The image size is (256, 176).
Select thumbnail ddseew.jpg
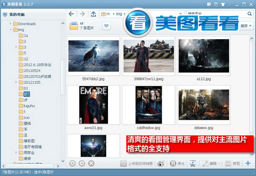[x=204, y=105]
